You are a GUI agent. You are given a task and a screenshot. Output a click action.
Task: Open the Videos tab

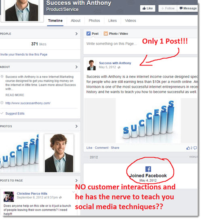click(130, 21)
